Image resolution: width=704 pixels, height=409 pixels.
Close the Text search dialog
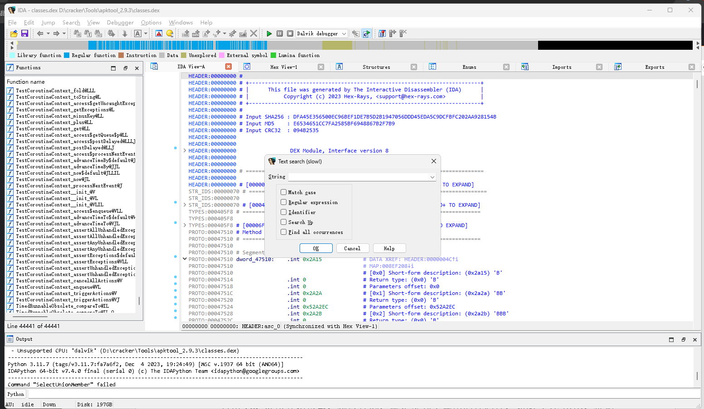pos(434,161)
